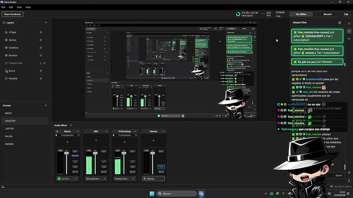Screen dimensions: 353x198
Task: Click the Clip button
Action: pos(346,14)
